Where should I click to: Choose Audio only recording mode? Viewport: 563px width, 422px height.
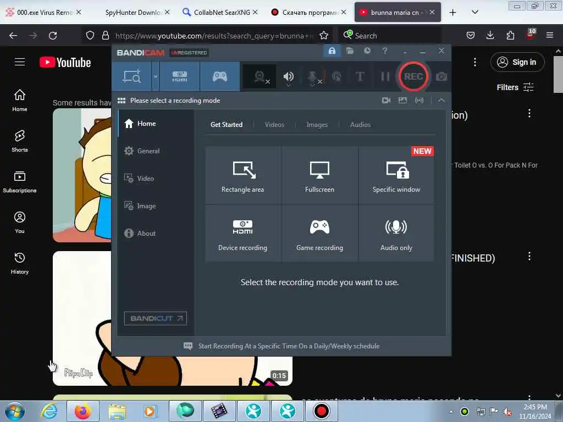coord(396,233)
